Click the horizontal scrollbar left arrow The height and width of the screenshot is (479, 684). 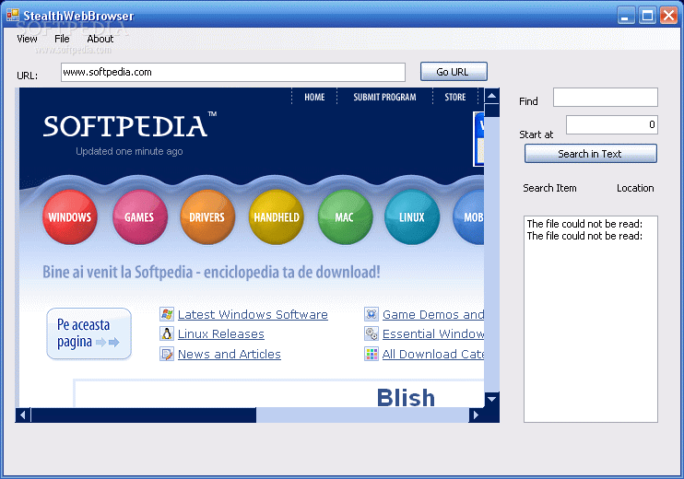click(x=23, y=415)
